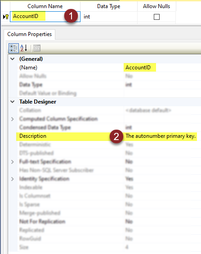Select the (Name) property label
Image resolution: width=201 pixels, height=254 pixels.
[x=28, y=68]
